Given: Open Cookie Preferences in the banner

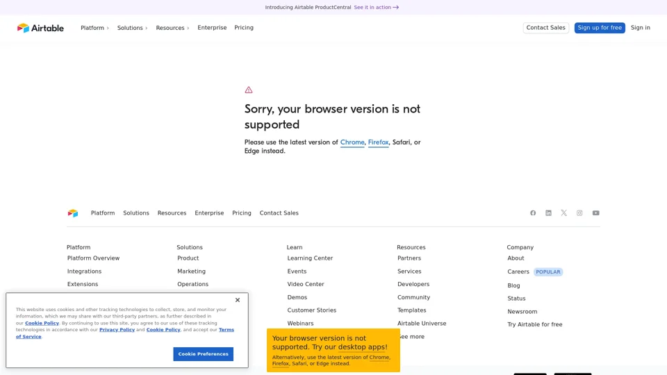Looking at the screenshot, I should [203, 354].
